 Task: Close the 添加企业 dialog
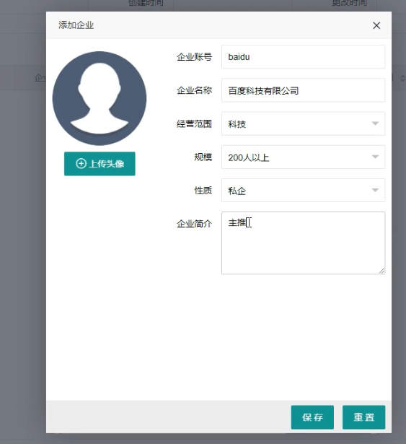point(376,25)
